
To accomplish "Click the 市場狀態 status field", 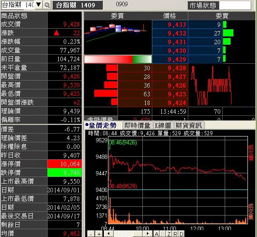I will [x=235, y=5].
